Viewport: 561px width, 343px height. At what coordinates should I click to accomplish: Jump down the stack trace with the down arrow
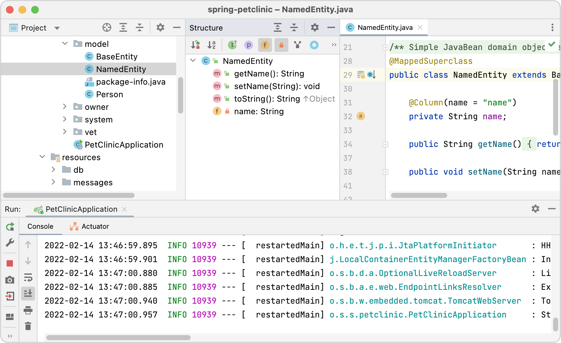pos(28,261)
